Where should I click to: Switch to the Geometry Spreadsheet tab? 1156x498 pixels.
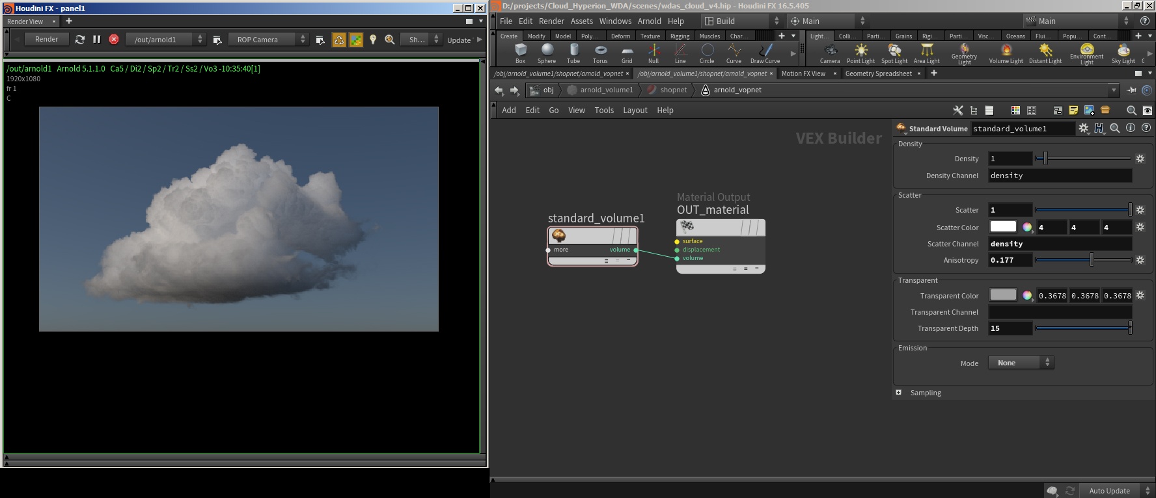[878, 73]
